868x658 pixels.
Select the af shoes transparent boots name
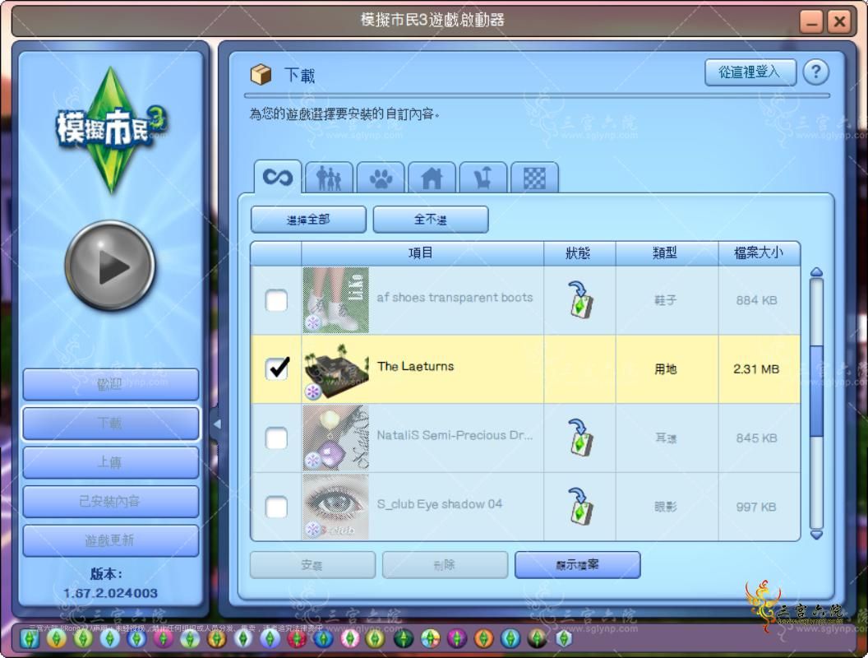[x=455, y=298]
